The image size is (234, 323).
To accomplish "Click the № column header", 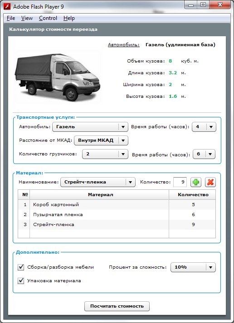I will [x=24, y=194].
